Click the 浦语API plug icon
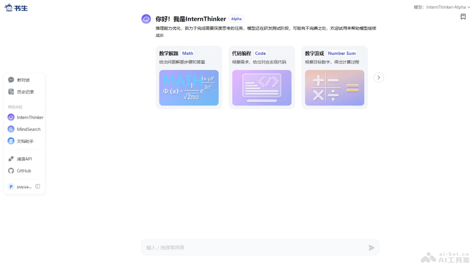The height and width of the screenshot is (267, 475). coord(11,159)
